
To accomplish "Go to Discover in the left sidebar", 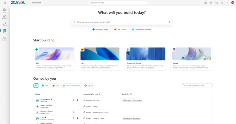I will [5, 17].
